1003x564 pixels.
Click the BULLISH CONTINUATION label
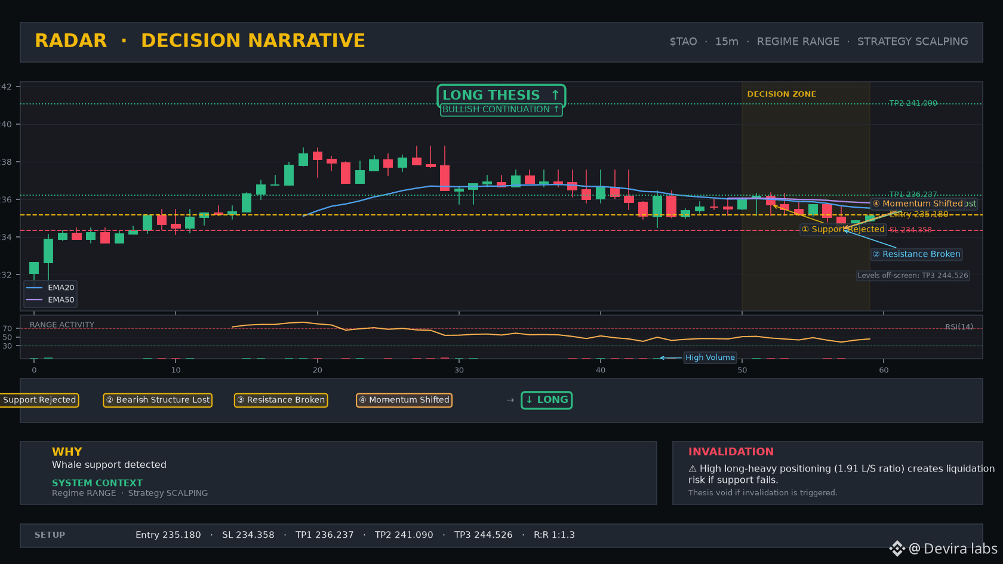(501, 109)
